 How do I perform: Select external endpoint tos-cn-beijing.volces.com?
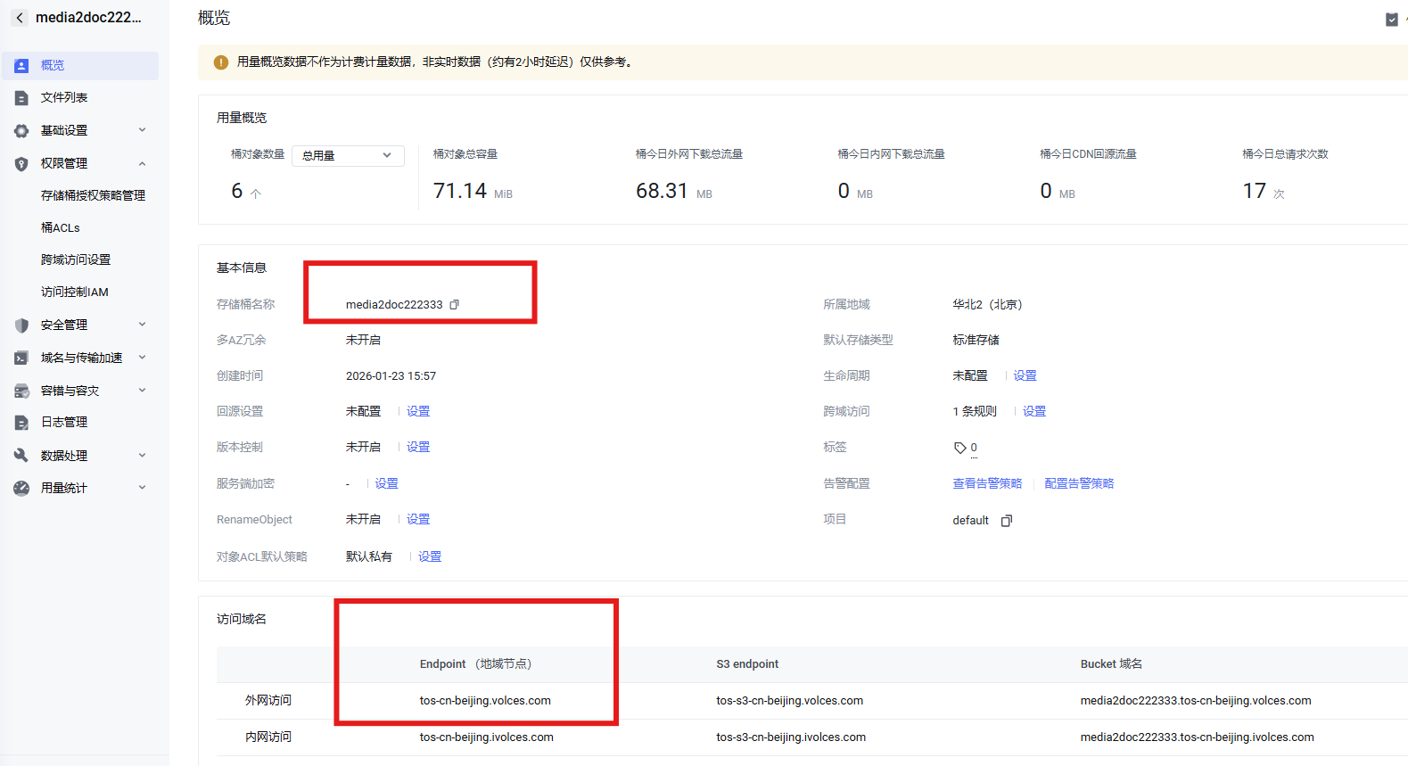[485, 701]
